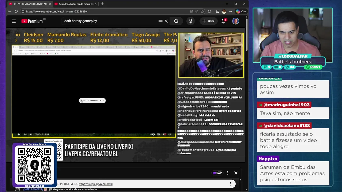Open a new browser tab

click(102, 4)
